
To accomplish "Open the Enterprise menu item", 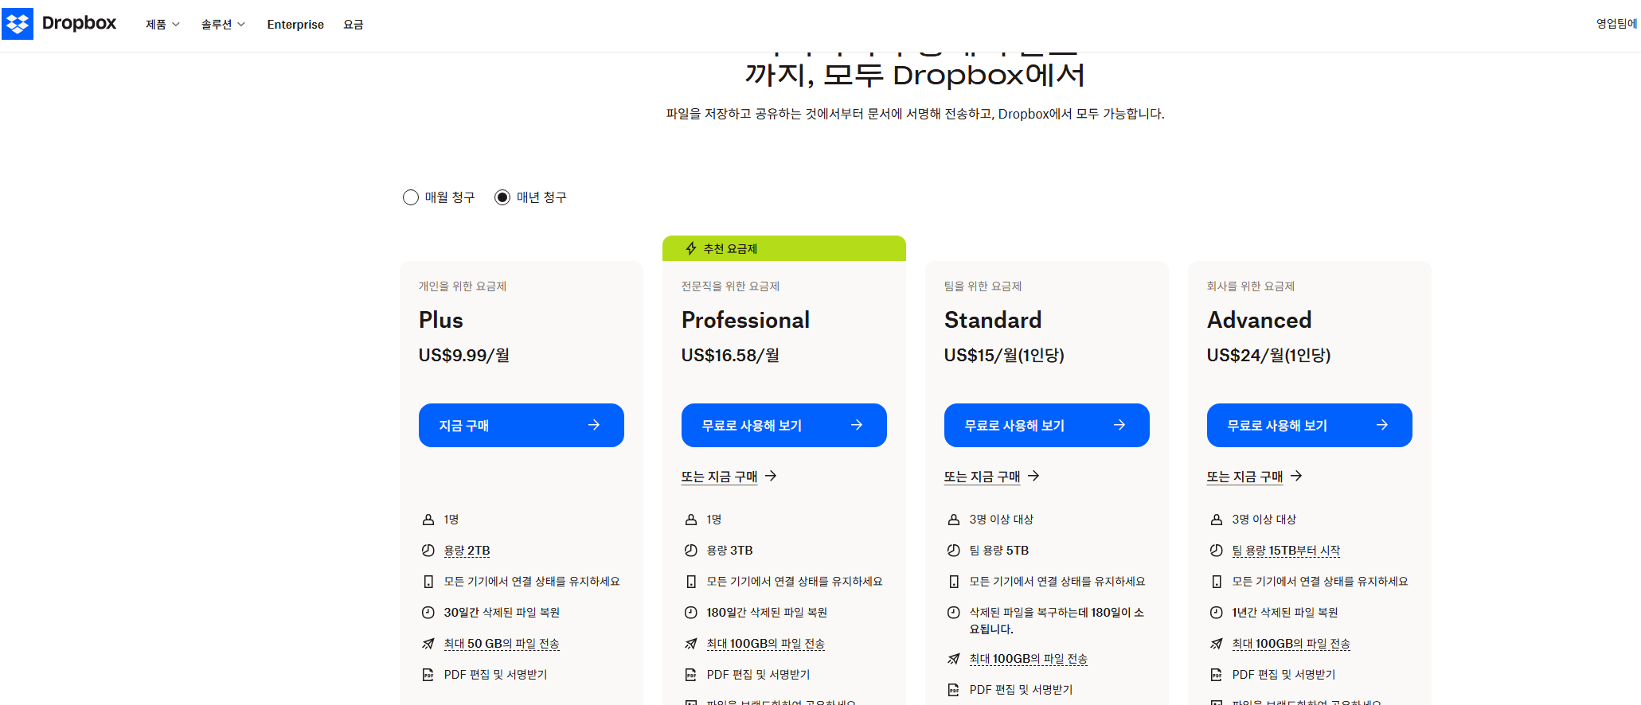I will coord(295,25).
